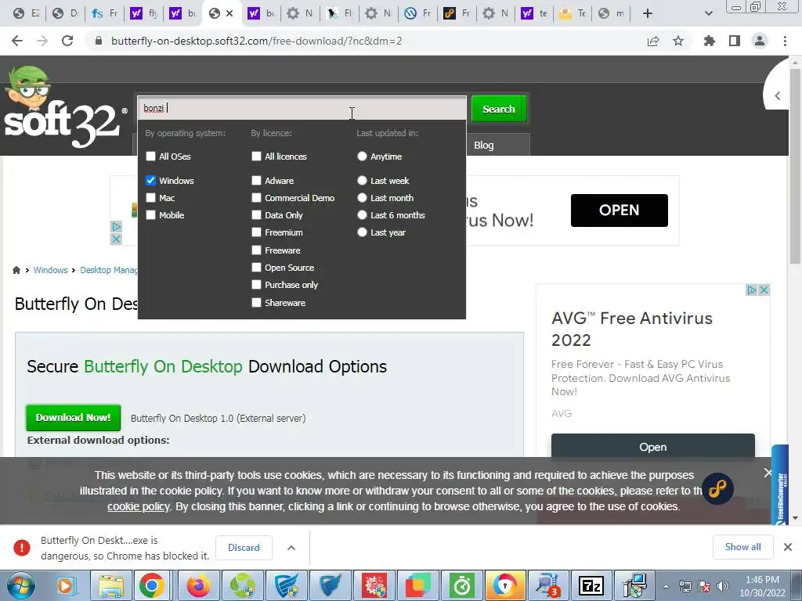
Task: Check the Commercial Demo checkbox
Action: point(257,198)
